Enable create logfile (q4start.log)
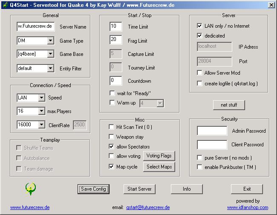Image resolution: width=277 pixels, height=215 pixels. (x=199, y=83)
